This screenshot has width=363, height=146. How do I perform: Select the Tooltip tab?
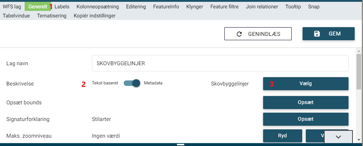(x=293, y=7)
